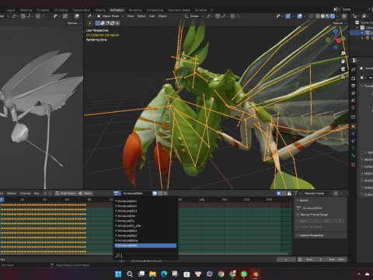The image size is (373, 280).
Task: Click the zoom magnifier gizmo in the viewport
Action: [x=343, y=54]
